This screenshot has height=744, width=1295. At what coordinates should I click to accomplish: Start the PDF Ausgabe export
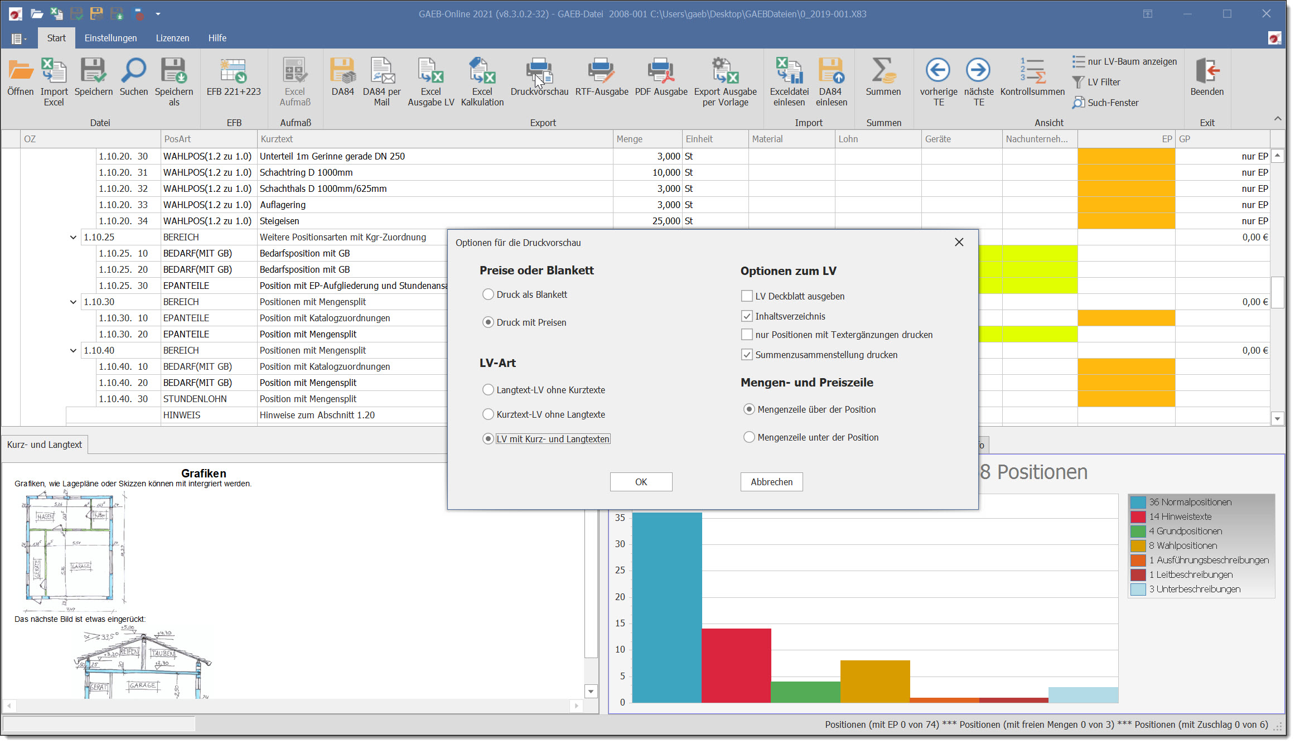(661, 78)
